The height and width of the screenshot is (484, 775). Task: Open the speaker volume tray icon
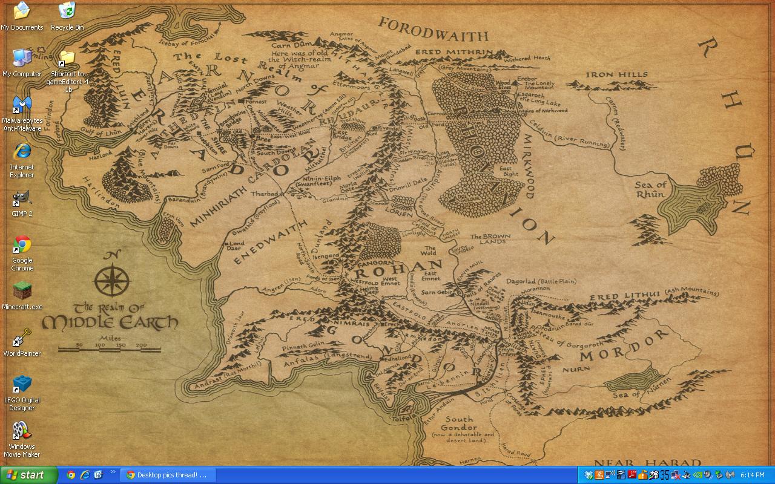tap(708, 475)
